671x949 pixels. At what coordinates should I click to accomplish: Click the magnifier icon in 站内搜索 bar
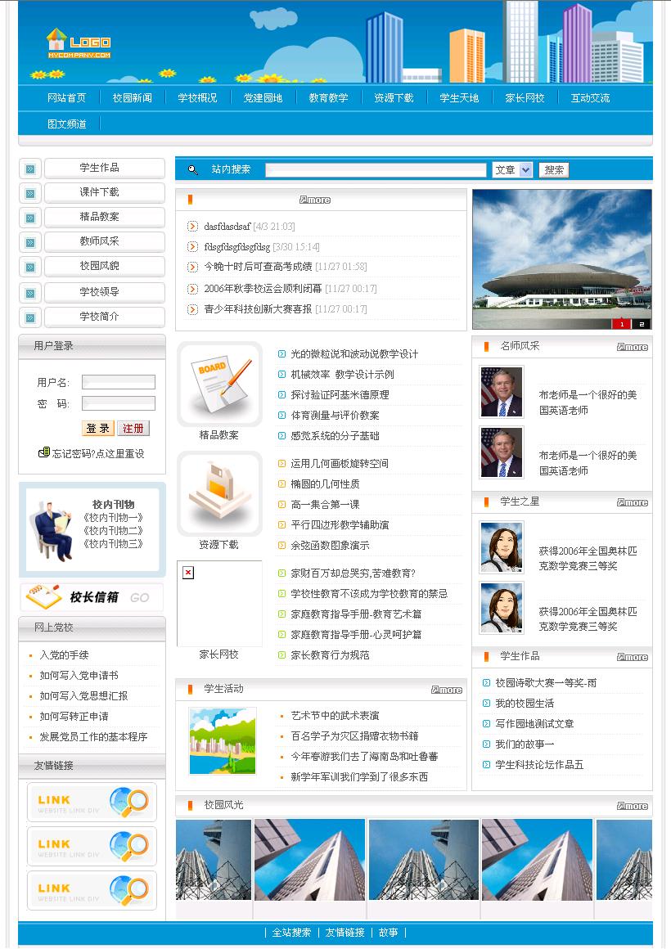tap(191, 169)
